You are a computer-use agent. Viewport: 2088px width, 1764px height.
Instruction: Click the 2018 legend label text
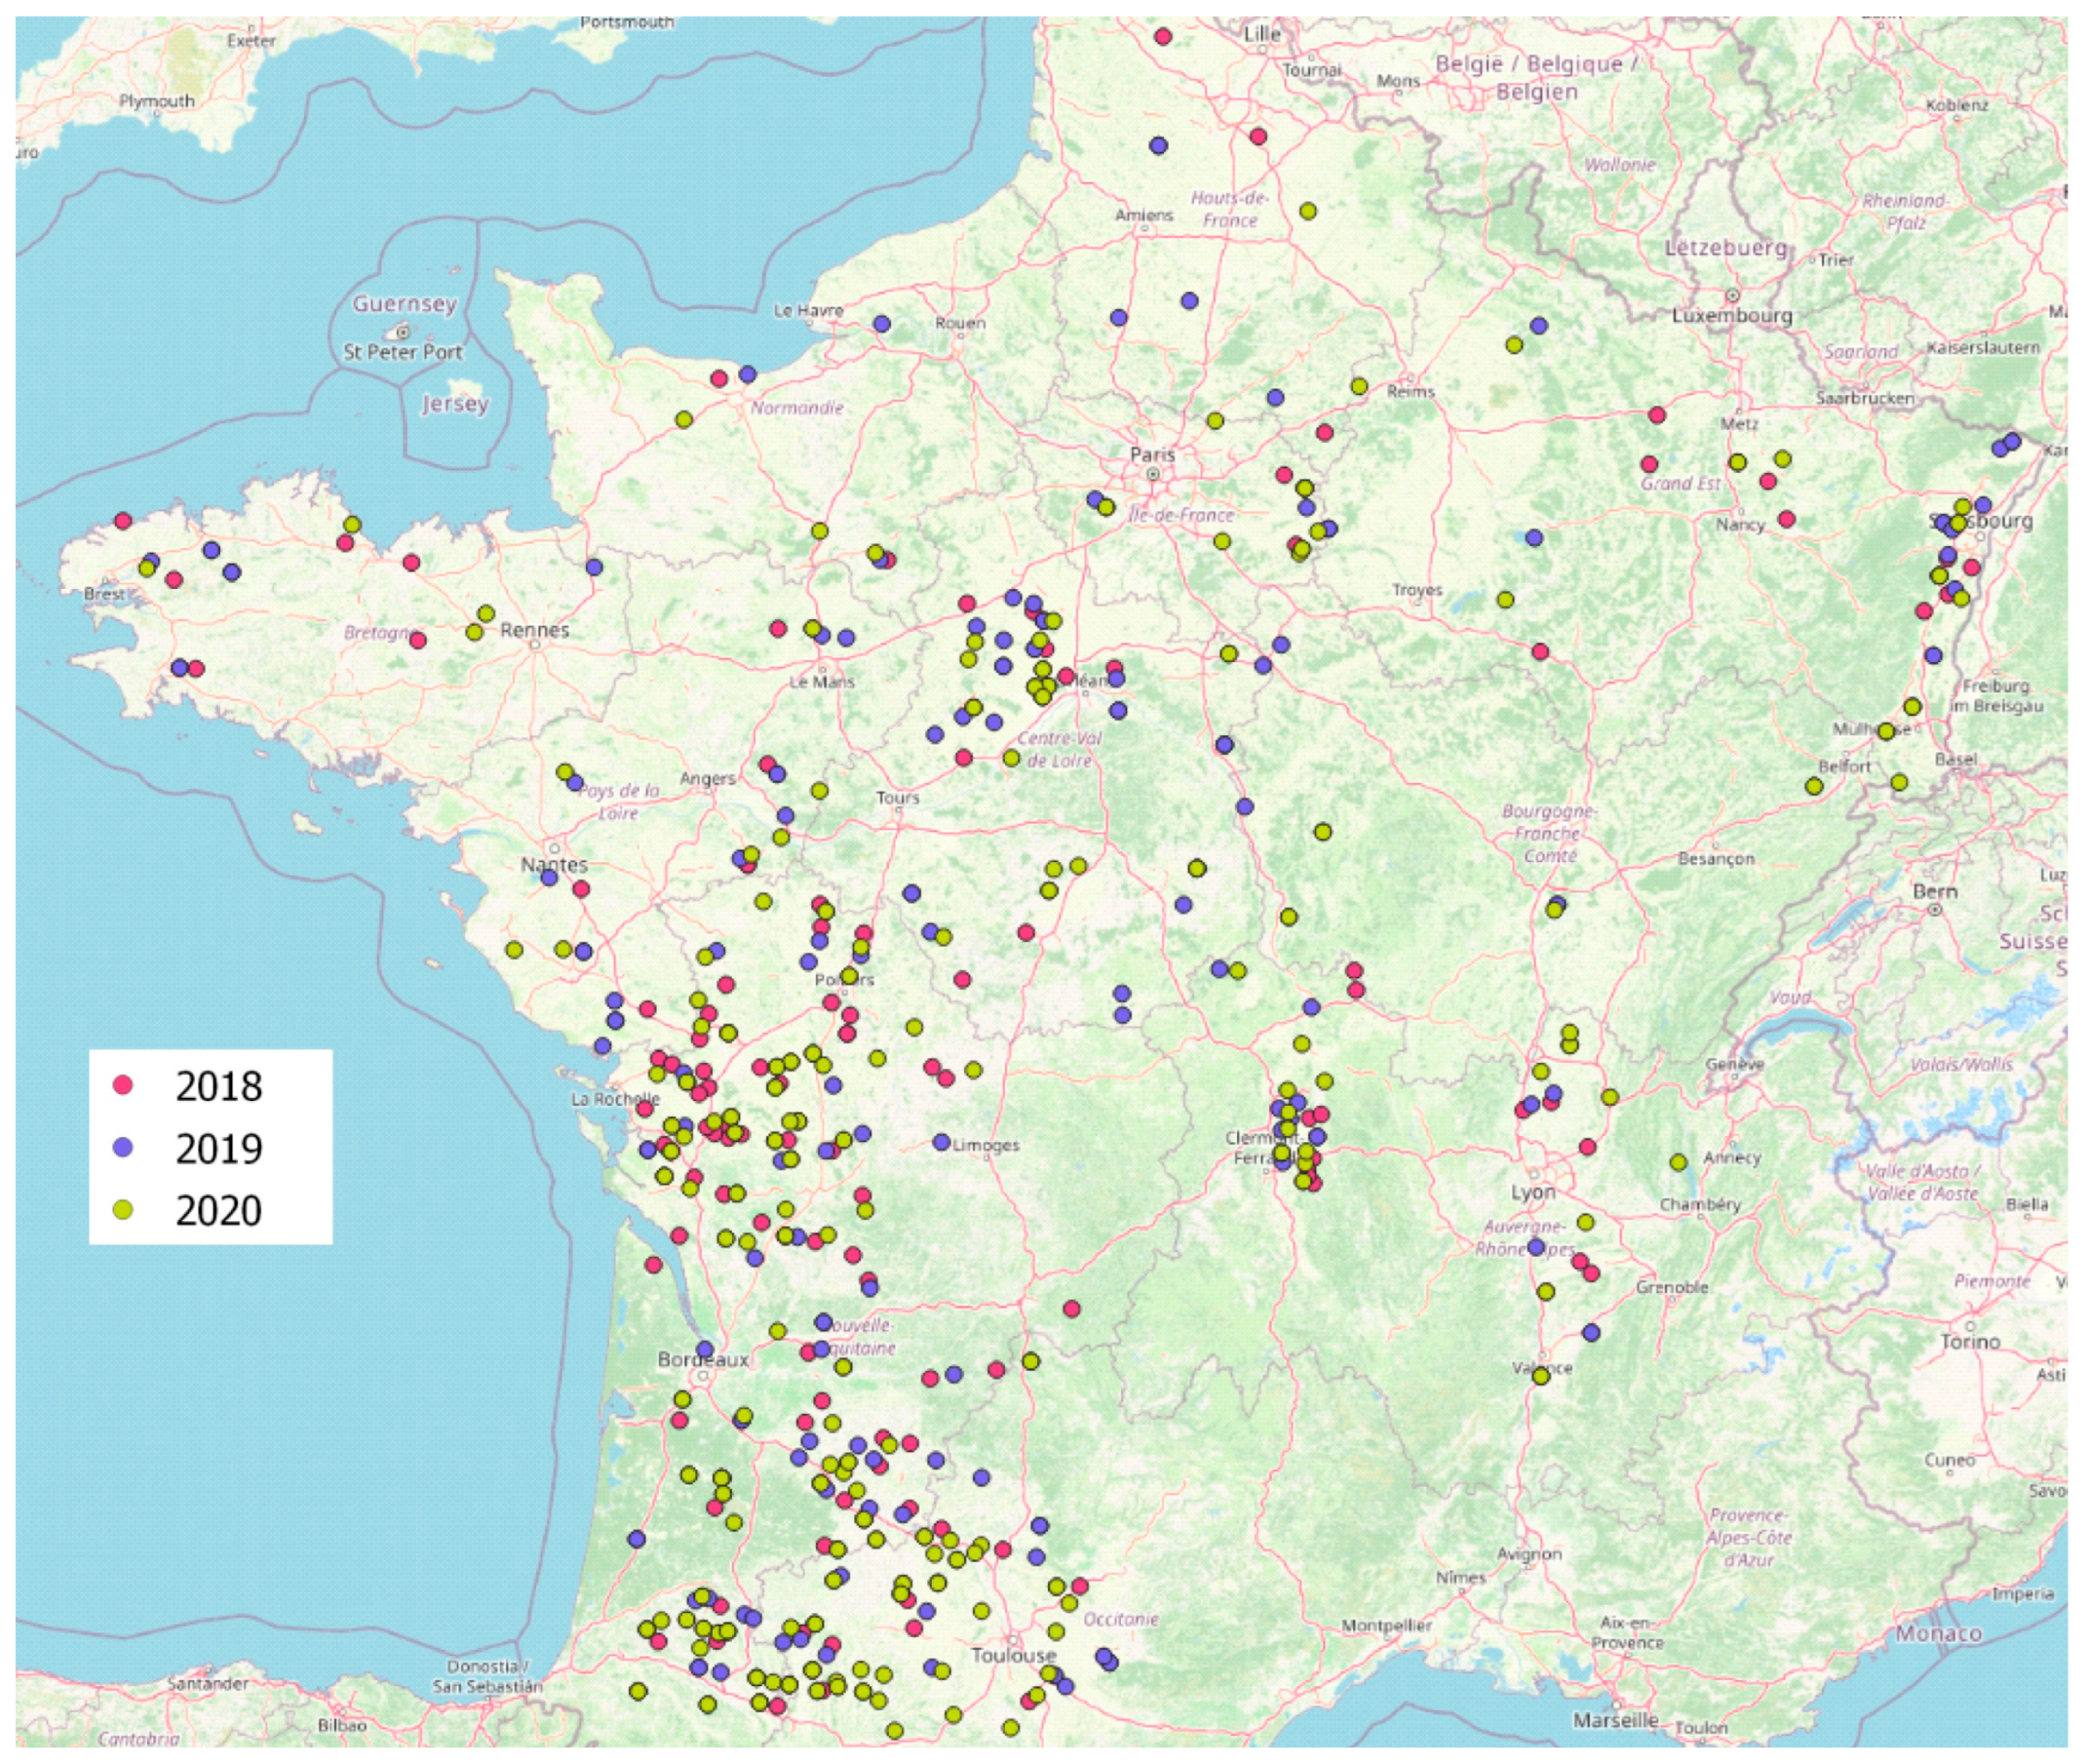click(x=218, y=1087)
